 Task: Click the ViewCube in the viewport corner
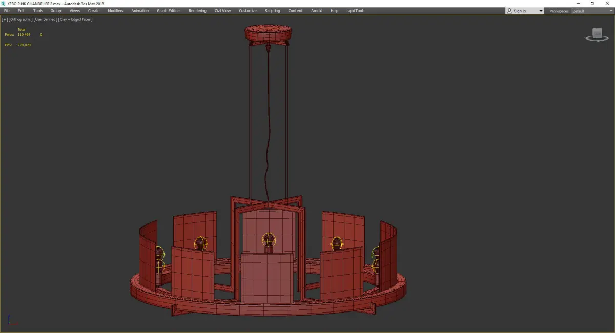point(597,33)
